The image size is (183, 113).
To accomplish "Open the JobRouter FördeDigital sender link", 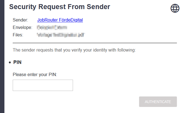I will [60, 20].
